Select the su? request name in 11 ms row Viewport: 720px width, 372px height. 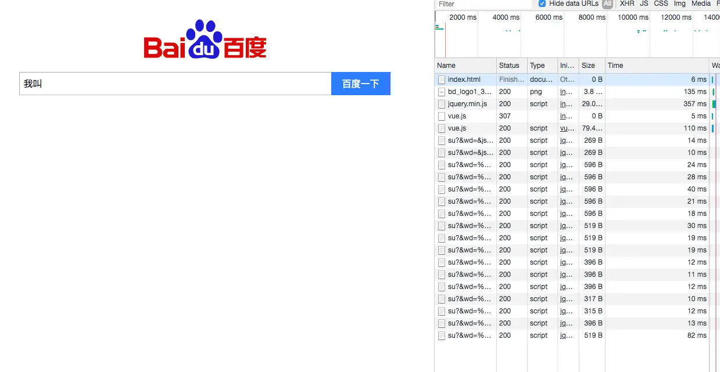[x=471, y=275]
